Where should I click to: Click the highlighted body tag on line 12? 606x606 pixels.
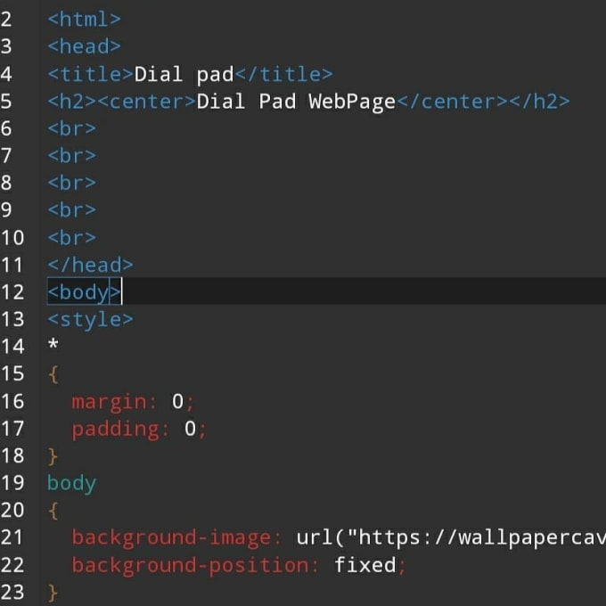click(x=84, y=292)
